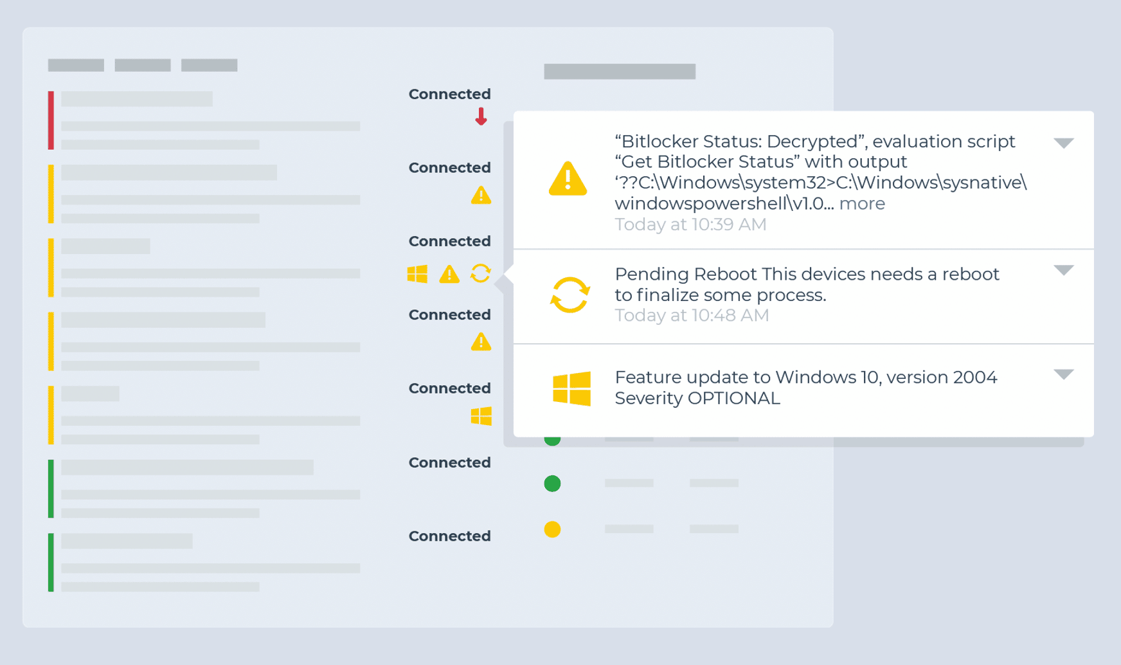Open the first placeholder tab at top left
Image resolution: width=1121 pixels, height=665 pixels.
[76, 65]
